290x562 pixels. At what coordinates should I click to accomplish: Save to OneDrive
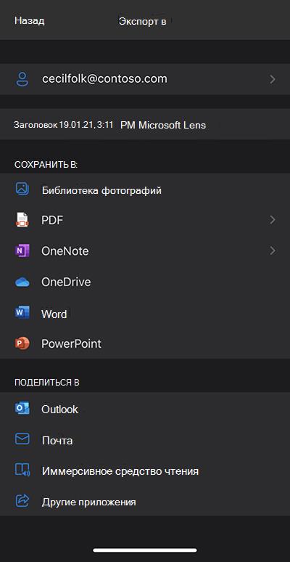point(145,282)
